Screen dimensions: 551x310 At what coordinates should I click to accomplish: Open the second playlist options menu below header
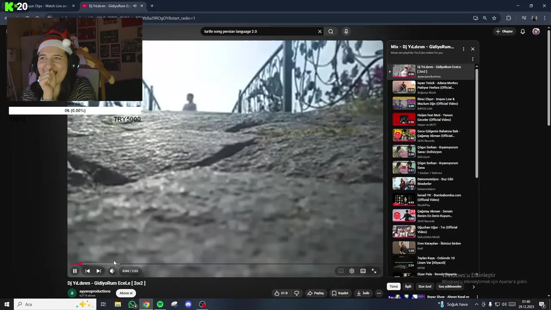[x=473, y=59]
